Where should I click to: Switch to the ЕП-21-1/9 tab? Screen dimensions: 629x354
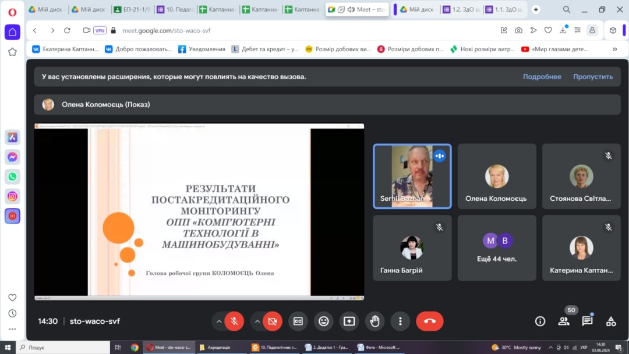click(132, 9)
